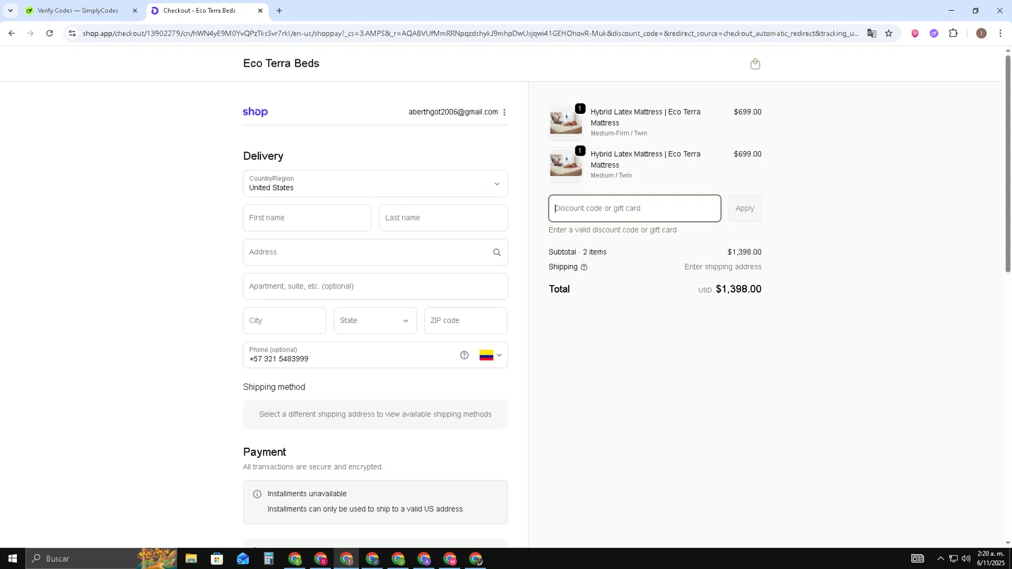Click the address search magnifier icon
Screen dimensions: 1012x569
click(497, 252)
